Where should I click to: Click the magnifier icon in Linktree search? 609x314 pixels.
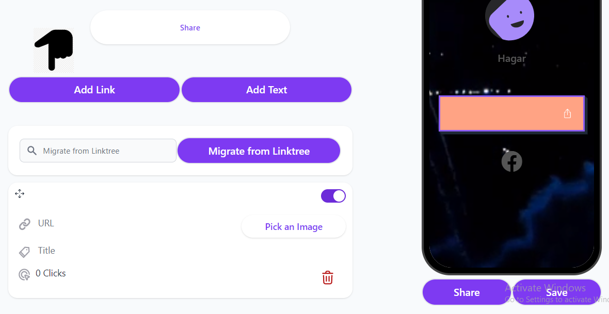pos(32,151)
